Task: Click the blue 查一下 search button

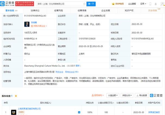Action: click(91, 4)
